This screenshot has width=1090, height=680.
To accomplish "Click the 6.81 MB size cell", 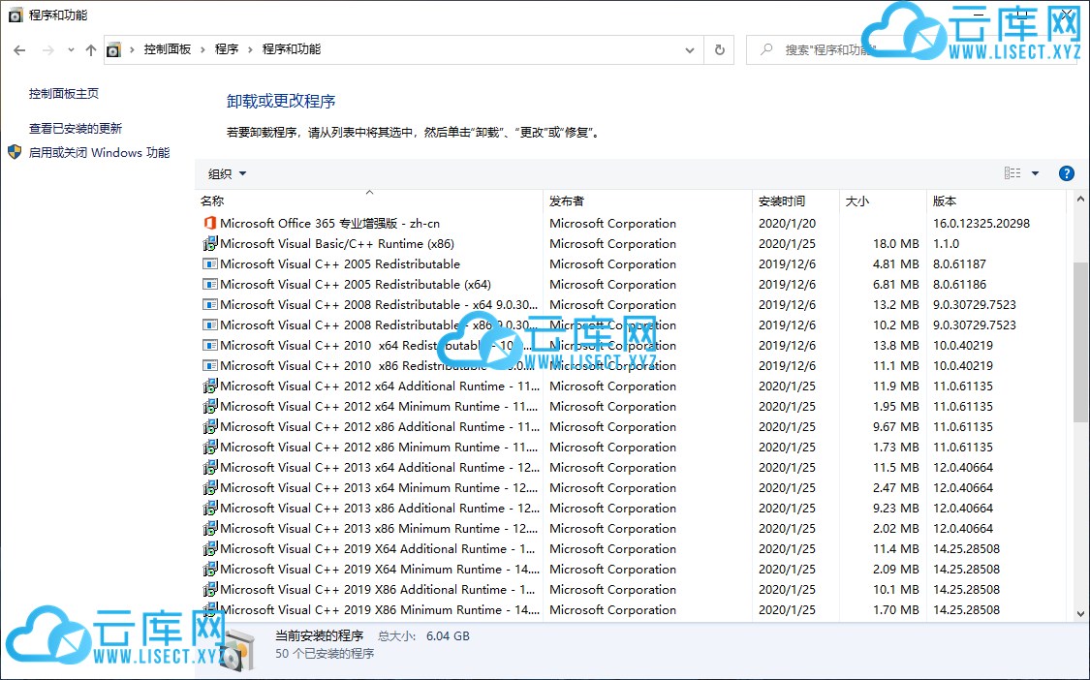I will [896, 285].
